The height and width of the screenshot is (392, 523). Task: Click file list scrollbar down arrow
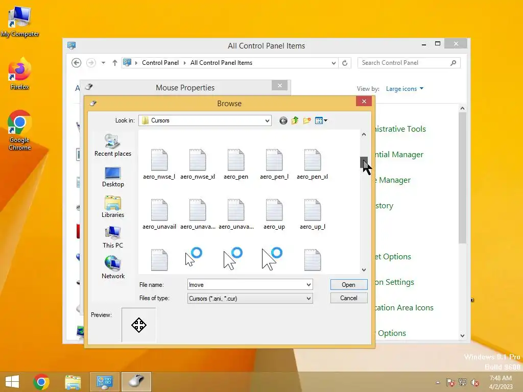coord(364,269)
